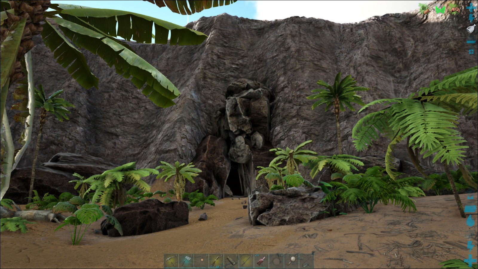The image size is (478, 269).
Task: Click the bottom-right lightning stamina icon
Action: [x=471, y=247]
